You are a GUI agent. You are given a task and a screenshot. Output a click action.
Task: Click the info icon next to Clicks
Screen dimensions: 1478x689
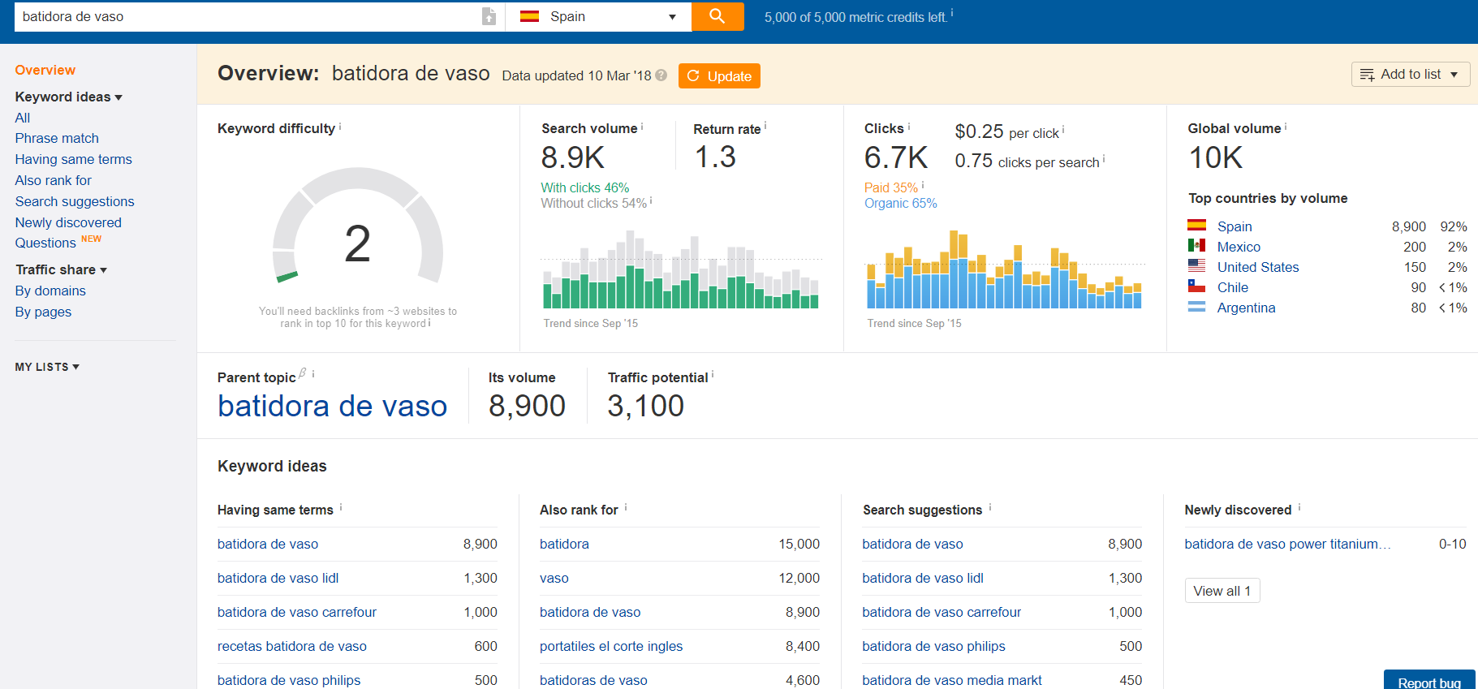(909, 126)
